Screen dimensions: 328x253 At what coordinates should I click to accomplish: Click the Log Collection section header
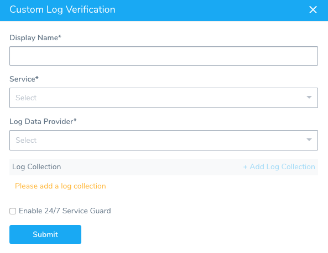tap(37, 166)
